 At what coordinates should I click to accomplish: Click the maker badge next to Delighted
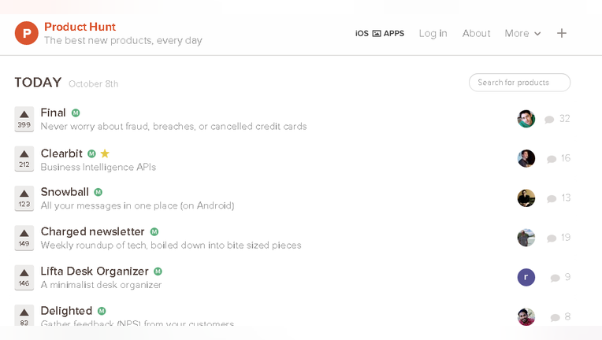point(102,311)
